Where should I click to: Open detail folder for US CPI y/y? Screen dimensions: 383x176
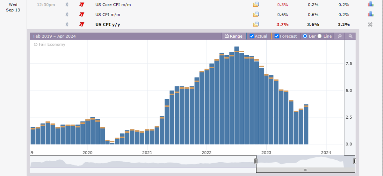pos(256,24)
